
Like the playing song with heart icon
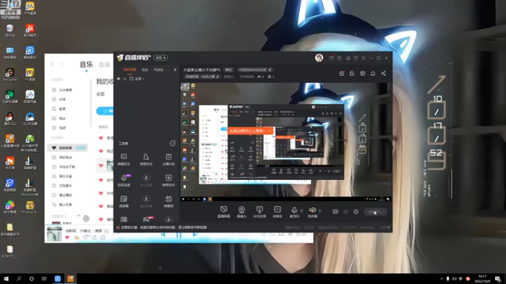click(67, 237)
